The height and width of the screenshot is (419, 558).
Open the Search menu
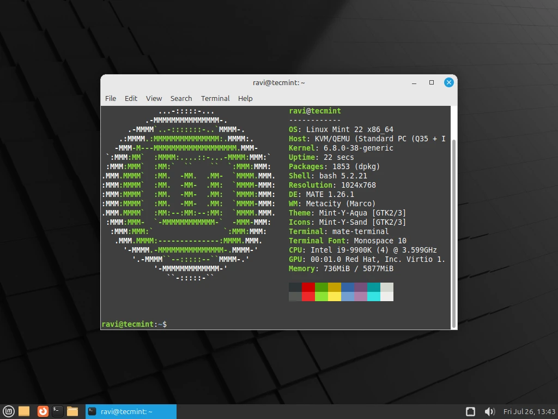point(181,98)
